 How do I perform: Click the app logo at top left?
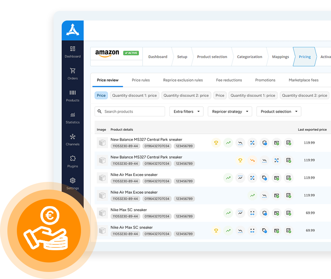coord(73,30)
